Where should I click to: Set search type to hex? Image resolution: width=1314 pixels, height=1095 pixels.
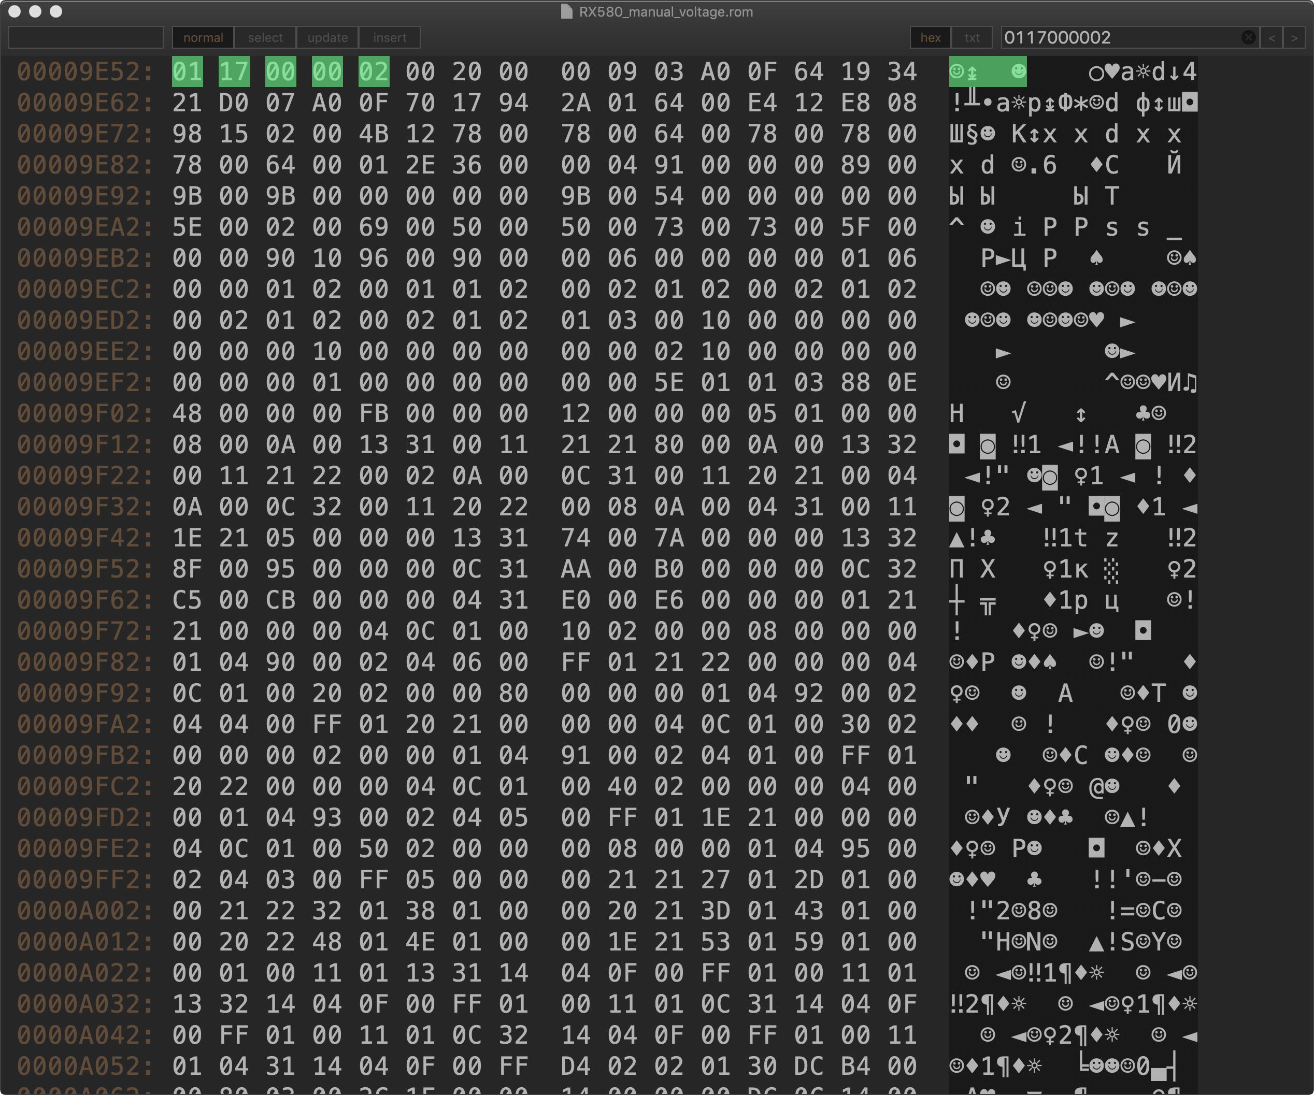[930, 37]
